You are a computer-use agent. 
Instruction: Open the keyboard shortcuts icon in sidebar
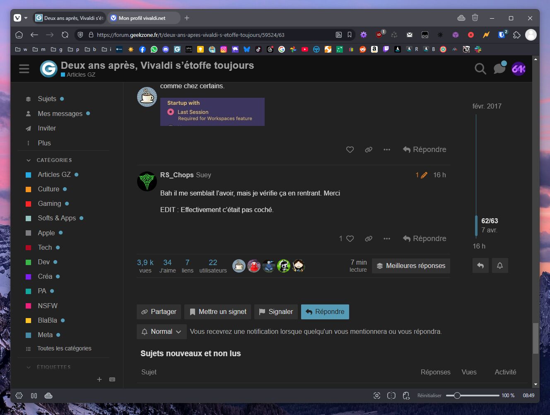(x=112, y=379)
